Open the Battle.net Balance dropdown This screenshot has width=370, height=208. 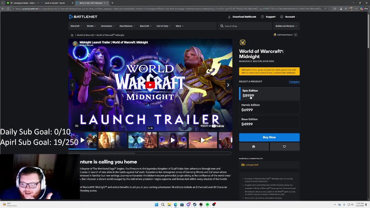coord(286,26)
